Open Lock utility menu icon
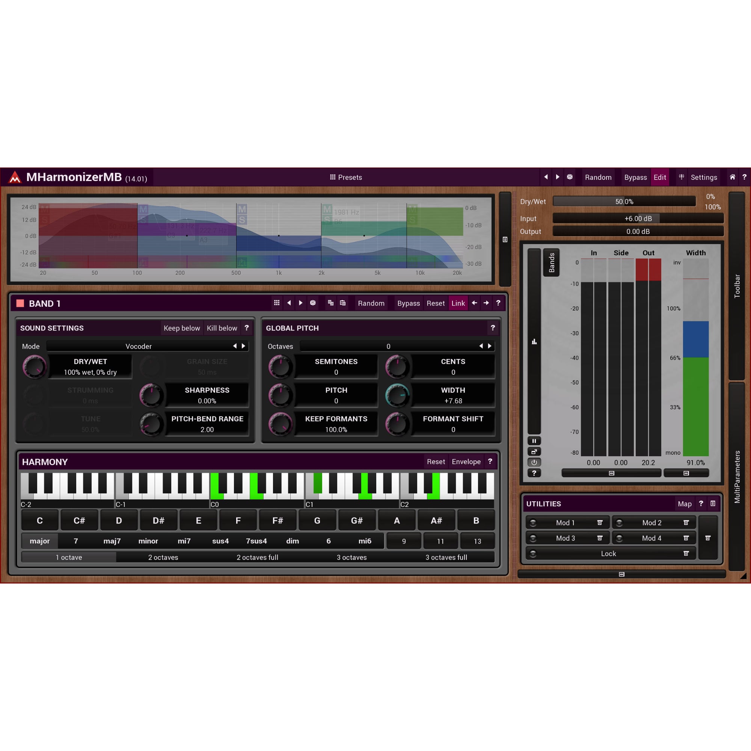The width and height of the screenshot is (751, 751). tap(686, 553)
